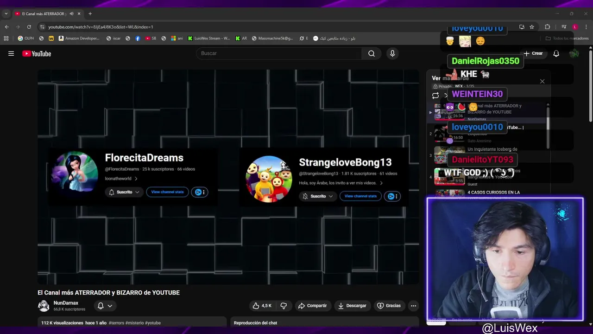Open the tab search dropdown arrow
Image resolution: width=593 pixels, height=334 pixels.
click(x=6, y=13)
